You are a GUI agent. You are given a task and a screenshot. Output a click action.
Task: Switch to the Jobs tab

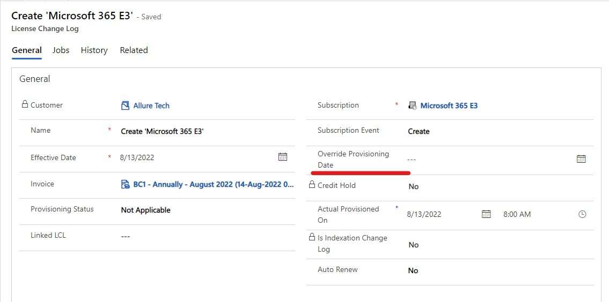tap(61, 50)
